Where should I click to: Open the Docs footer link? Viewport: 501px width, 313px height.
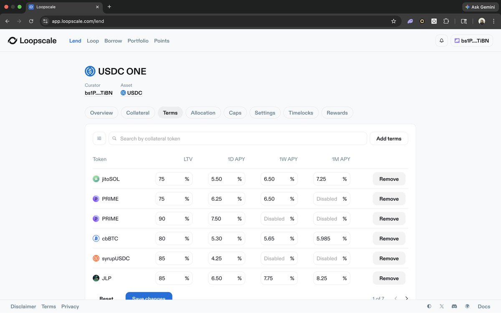pyautogui.click(x=484, y=306)
